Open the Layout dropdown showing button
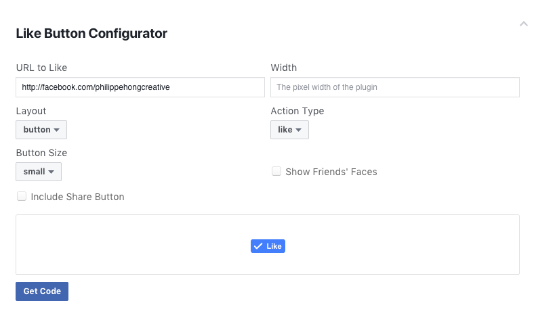 tap(41, 130)
